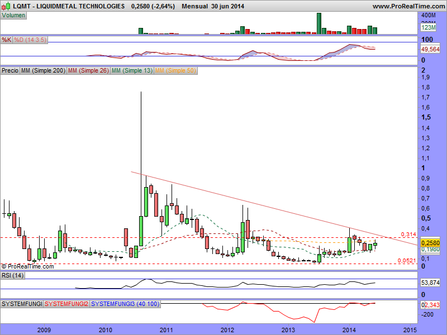
Task: Click the 1,5 price axis label
Action: (426, 117)
